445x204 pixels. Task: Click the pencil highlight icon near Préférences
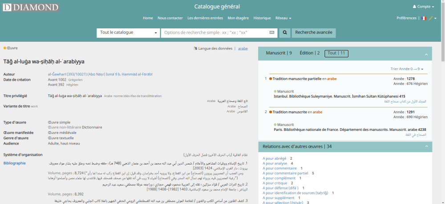[430, 18]
